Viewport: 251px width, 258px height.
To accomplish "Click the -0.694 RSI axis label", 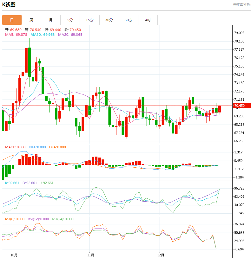I will coord(239,249).
